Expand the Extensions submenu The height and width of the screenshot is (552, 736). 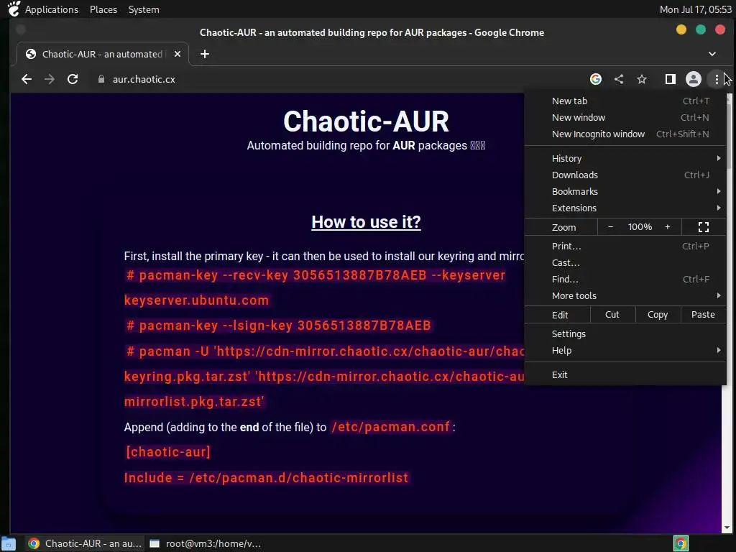click(625, 208)
